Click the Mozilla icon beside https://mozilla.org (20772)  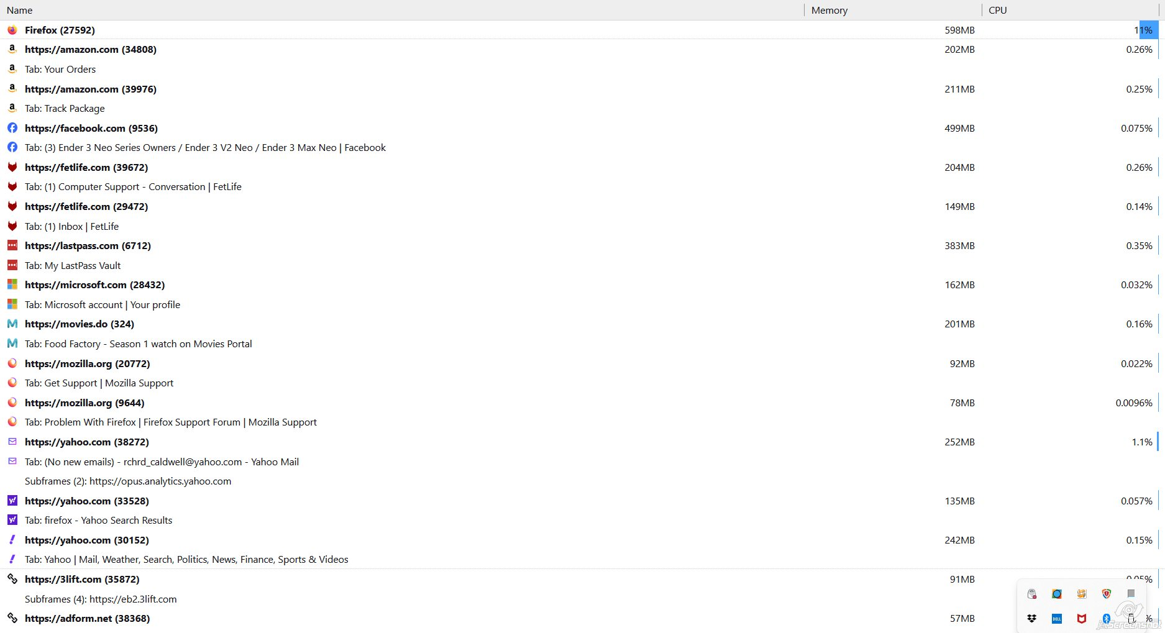pos(12,363)
